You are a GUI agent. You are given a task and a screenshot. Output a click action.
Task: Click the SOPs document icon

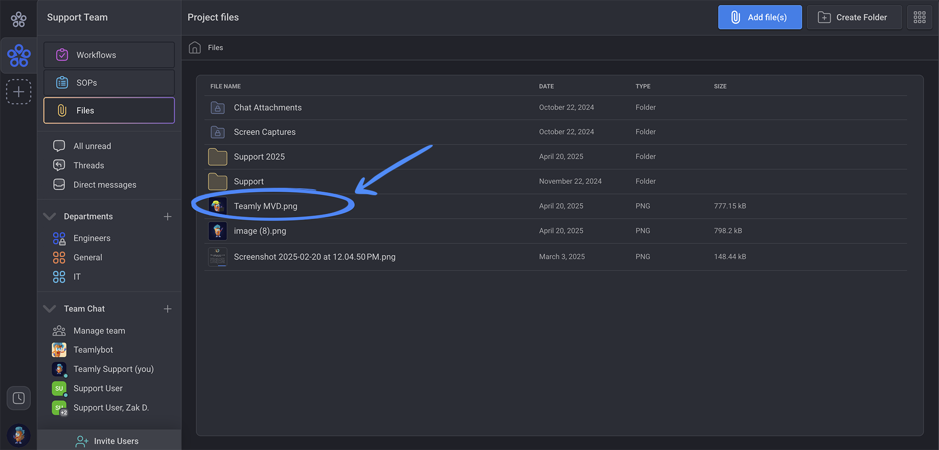click(x=62, y=82)
